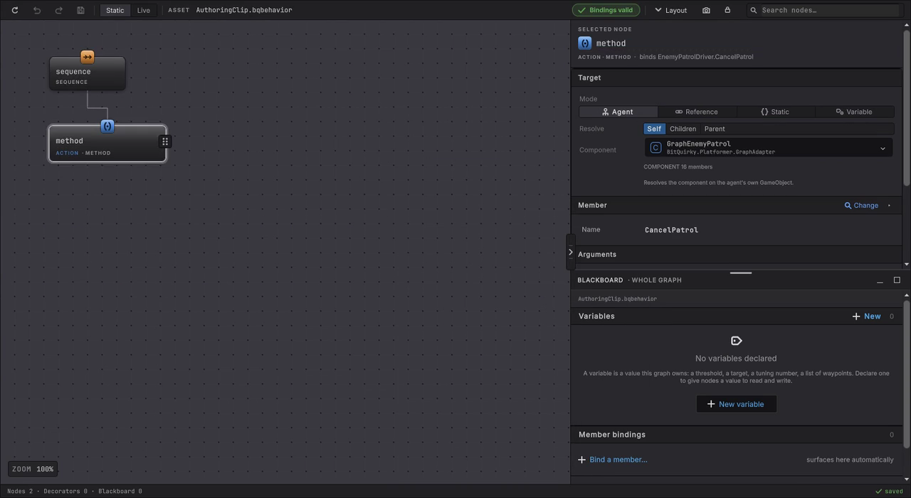Screen dimensions: 911x498
Task: Expand the Arguments section header
Action: click(736, 254)
